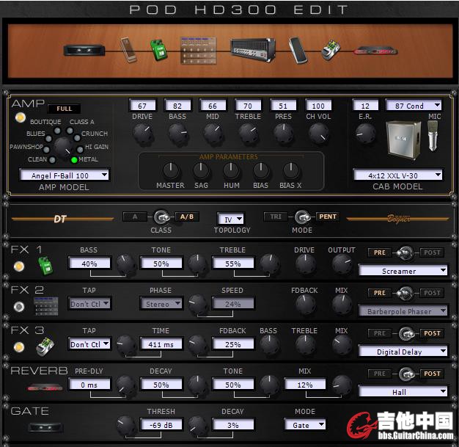The height and width of the screenshot is (447, 459).
Task: Toggle the FX 2 bypass light
Action: (19, 307)
